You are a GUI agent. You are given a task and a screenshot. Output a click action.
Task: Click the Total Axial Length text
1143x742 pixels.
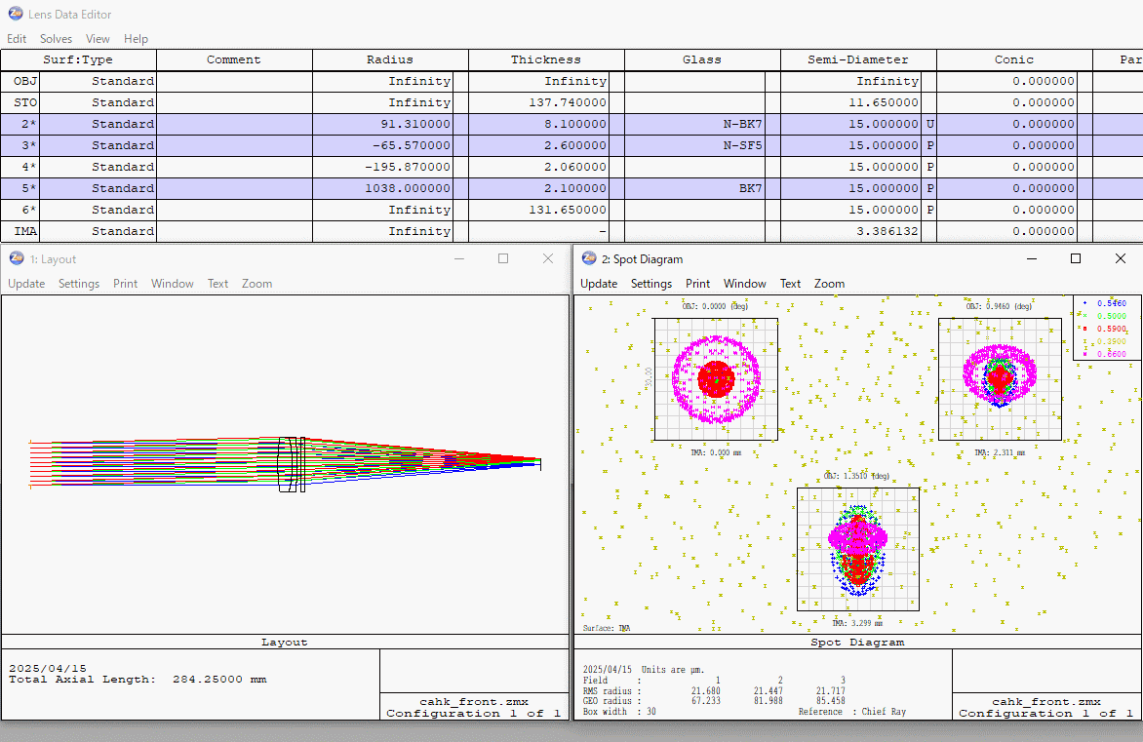click(x=138, y=680)
